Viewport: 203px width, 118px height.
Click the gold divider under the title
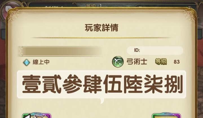101,38
